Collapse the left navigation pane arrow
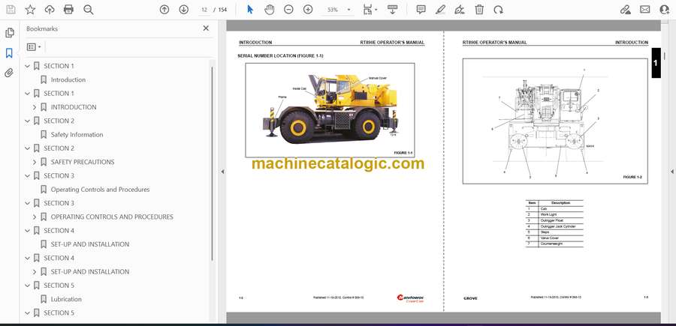The image size is (676, 326). pyautogui.click(x=222, y=172)
